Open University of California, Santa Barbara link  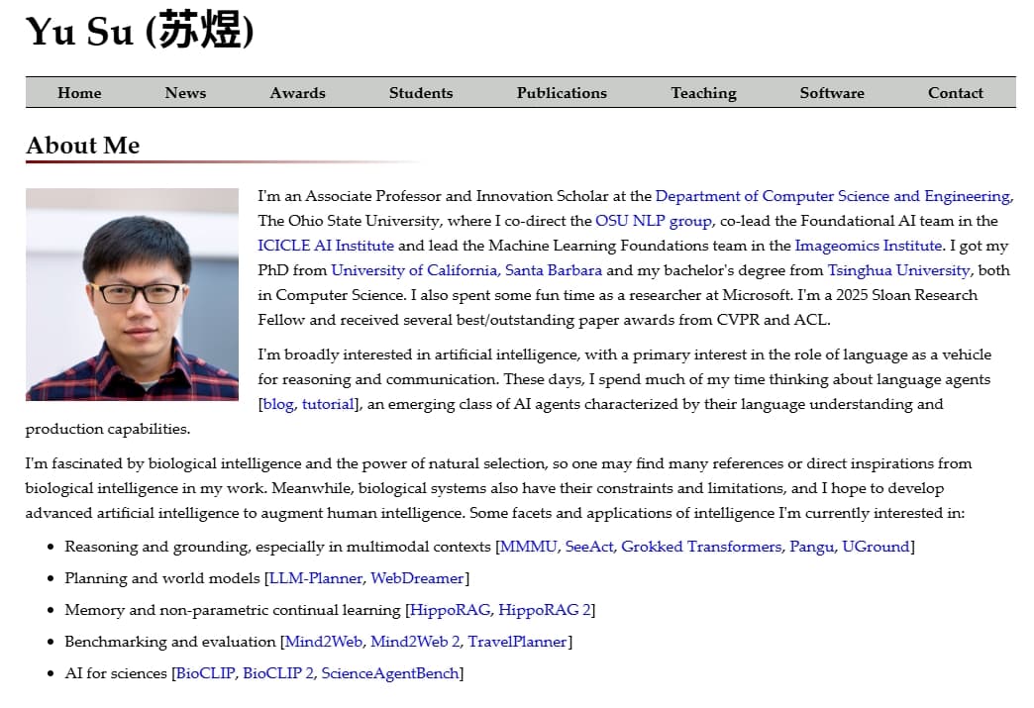pos(466,270)
